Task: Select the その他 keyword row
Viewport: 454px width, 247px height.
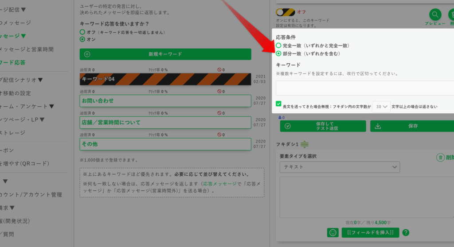Action: [x=165, y=144]
